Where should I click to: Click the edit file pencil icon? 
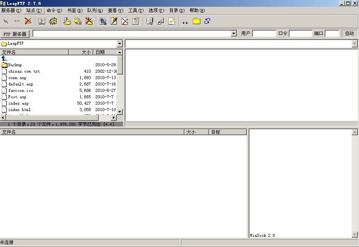pyautogui.click(x=114, y=21)
